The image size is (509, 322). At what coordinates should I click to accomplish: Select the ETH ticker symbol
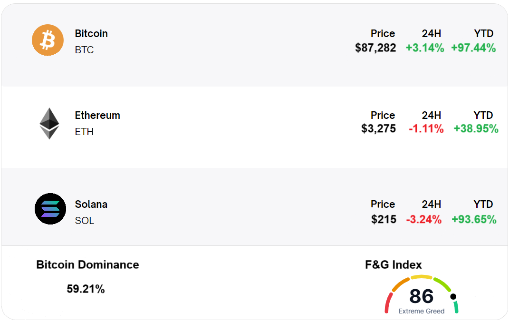[84, 132]
